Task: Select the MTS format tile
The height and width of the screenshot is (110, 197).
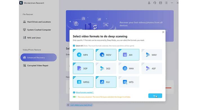Action: pyautogui.click(x=129, y=82)
